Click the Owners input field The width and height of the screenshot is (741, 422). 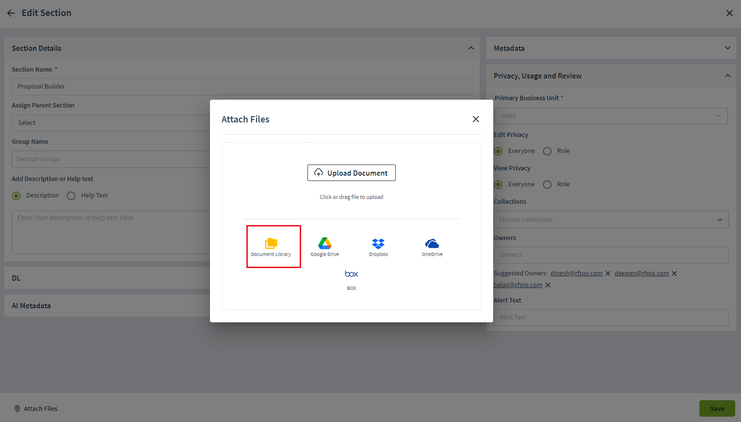coord(611,255)
